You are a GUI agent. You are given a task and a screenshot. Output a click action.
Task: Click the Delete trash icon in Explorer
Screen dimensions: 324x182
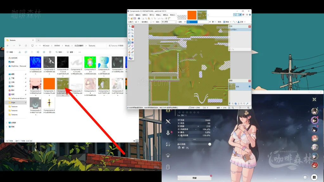(50, 52)
